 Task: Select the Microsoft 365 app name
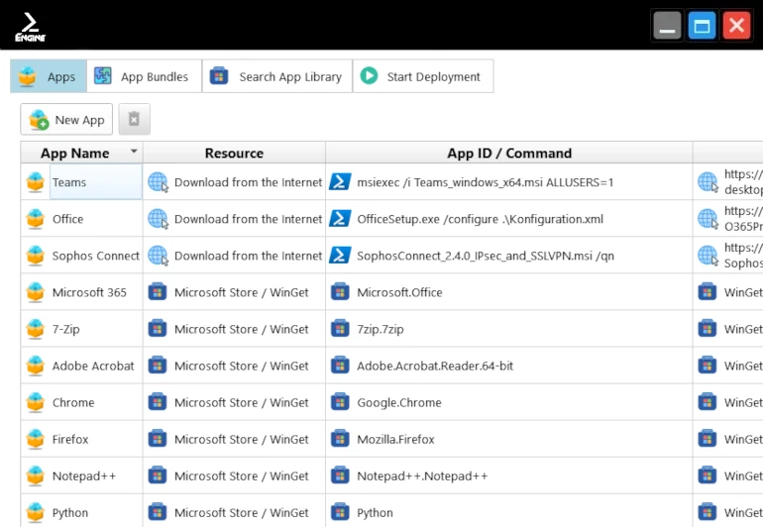pos(89,292)
